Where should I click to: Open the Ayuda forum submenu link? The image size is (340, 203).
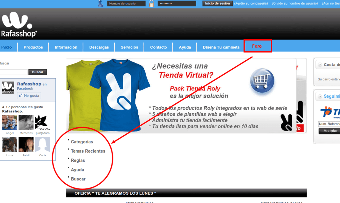click(77, 170)
